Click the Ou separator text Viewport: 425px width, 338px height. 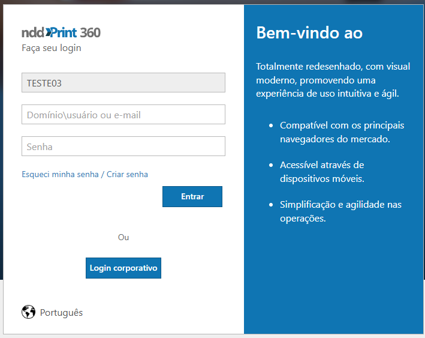pos(123,237)
